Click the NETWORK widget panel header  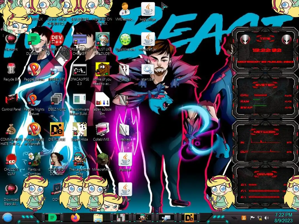(265, 132)
